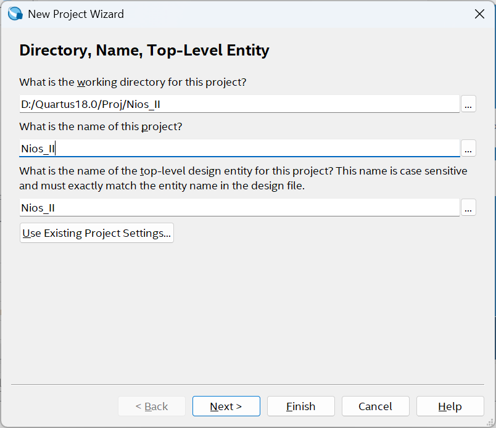
Task: Click 'Directory, Name, Top-Level Entity' heading
Action: pos(144,51)
